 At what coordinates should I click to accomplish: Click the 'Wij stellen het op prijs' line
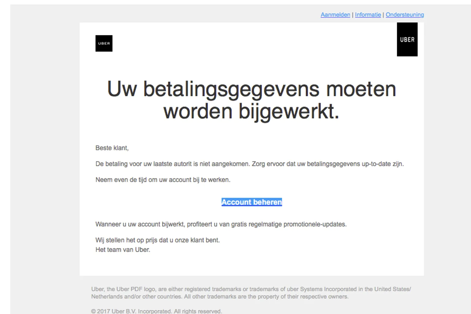point(157,240)
